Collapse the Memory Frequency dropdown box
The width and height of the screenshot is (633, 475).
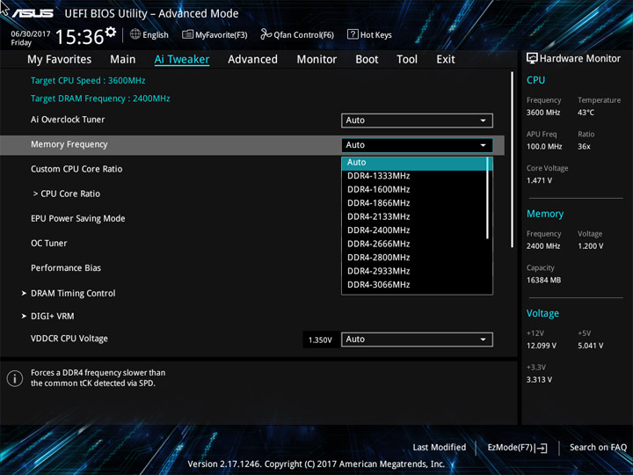(x=417, y=145)
